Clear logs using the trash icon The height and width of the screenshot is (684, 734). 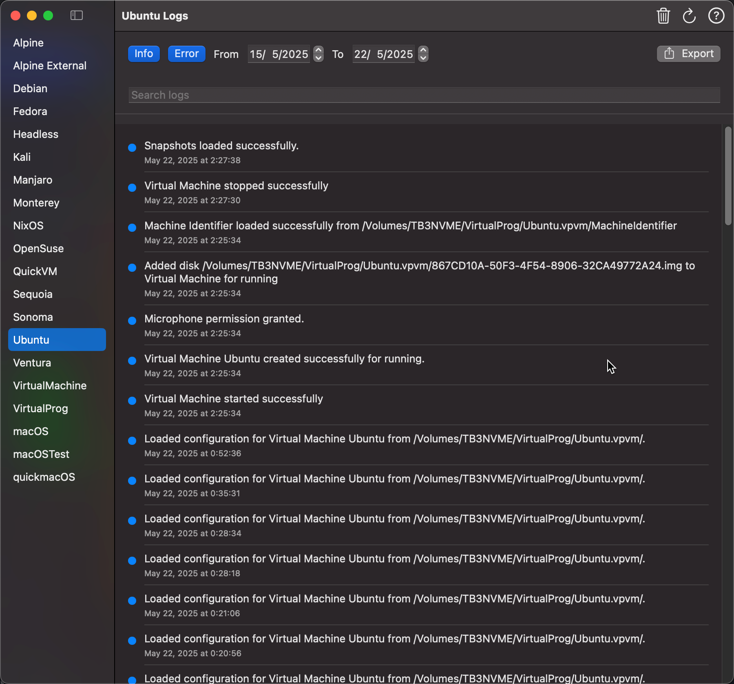[x=663, y=16]
